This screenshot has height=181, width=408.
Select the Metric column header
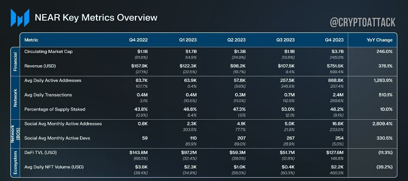[31, 40]
